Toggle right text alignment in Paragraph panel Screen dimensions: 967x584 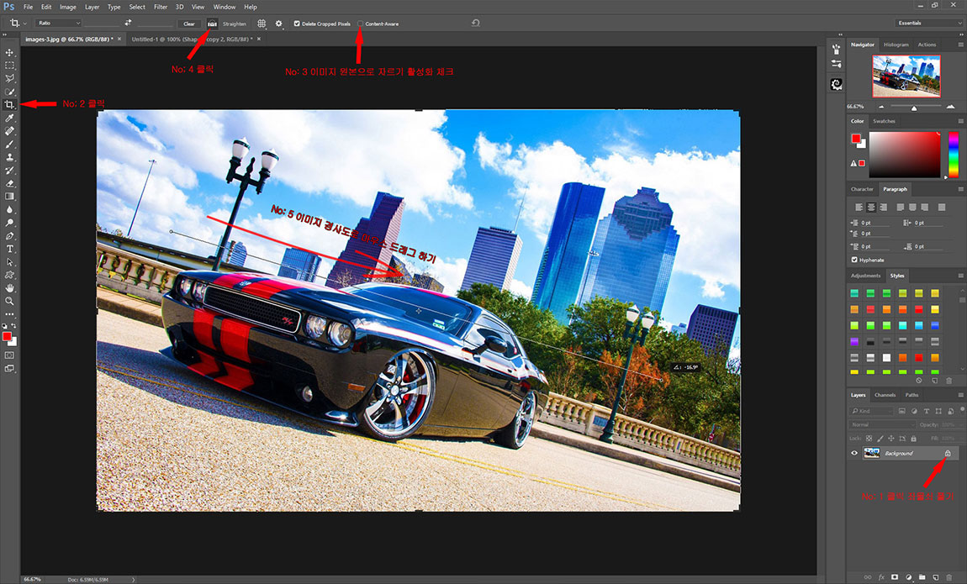[883, 207]
